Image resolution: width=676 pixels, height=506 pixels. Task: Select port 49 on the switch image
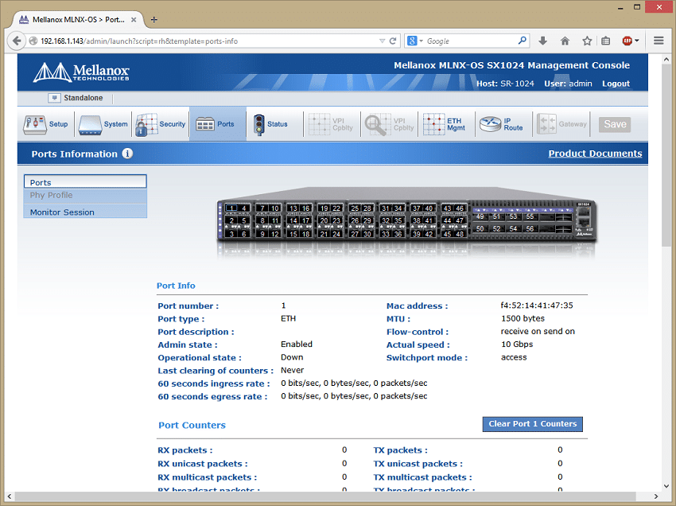[x=480, y=216]
